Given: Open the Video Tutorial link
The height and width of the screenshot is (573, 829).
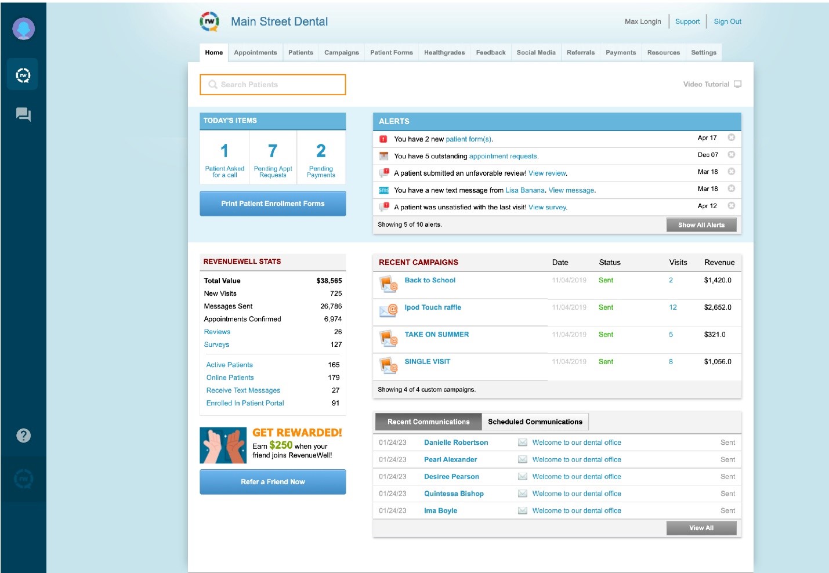Looking at the screenshot, I should [706, 84].
